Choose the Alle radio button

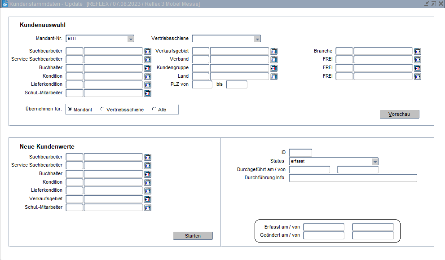pyautogui.click(x=154, y=109)
